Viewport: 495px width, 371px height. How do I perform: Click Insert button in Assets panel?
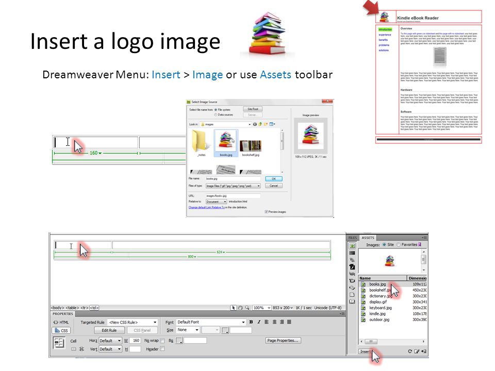tap(366, 351)
